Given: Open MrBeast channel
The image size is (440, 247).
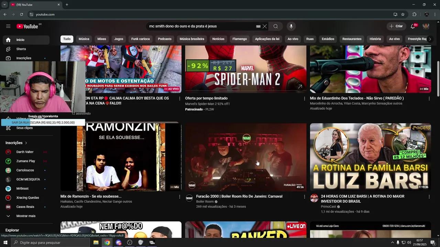Looking at the screenshot, I should click(x=26, y=189).
